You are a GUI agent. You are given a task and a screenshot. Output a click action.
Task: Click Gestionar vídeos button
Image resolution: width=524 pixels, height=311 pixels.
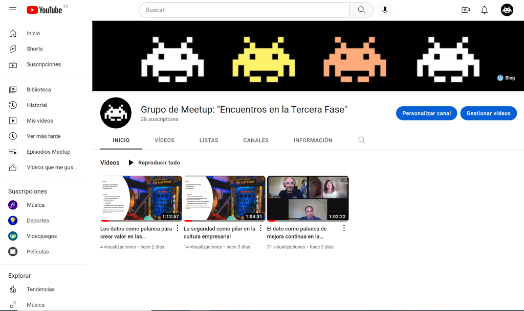pyautogui.click(x=488, y=113)
